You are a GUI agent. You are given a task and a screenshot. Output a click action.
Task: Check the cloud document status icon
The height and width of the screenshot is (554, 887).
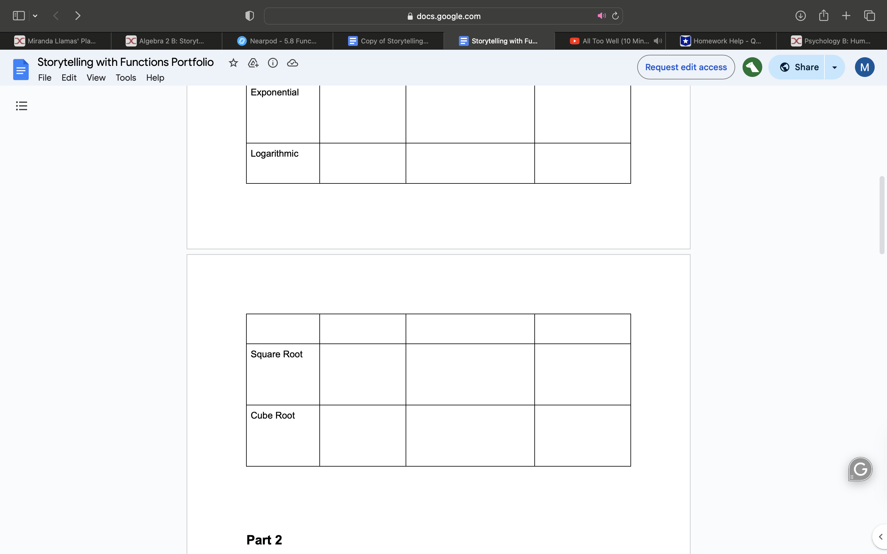293,63
